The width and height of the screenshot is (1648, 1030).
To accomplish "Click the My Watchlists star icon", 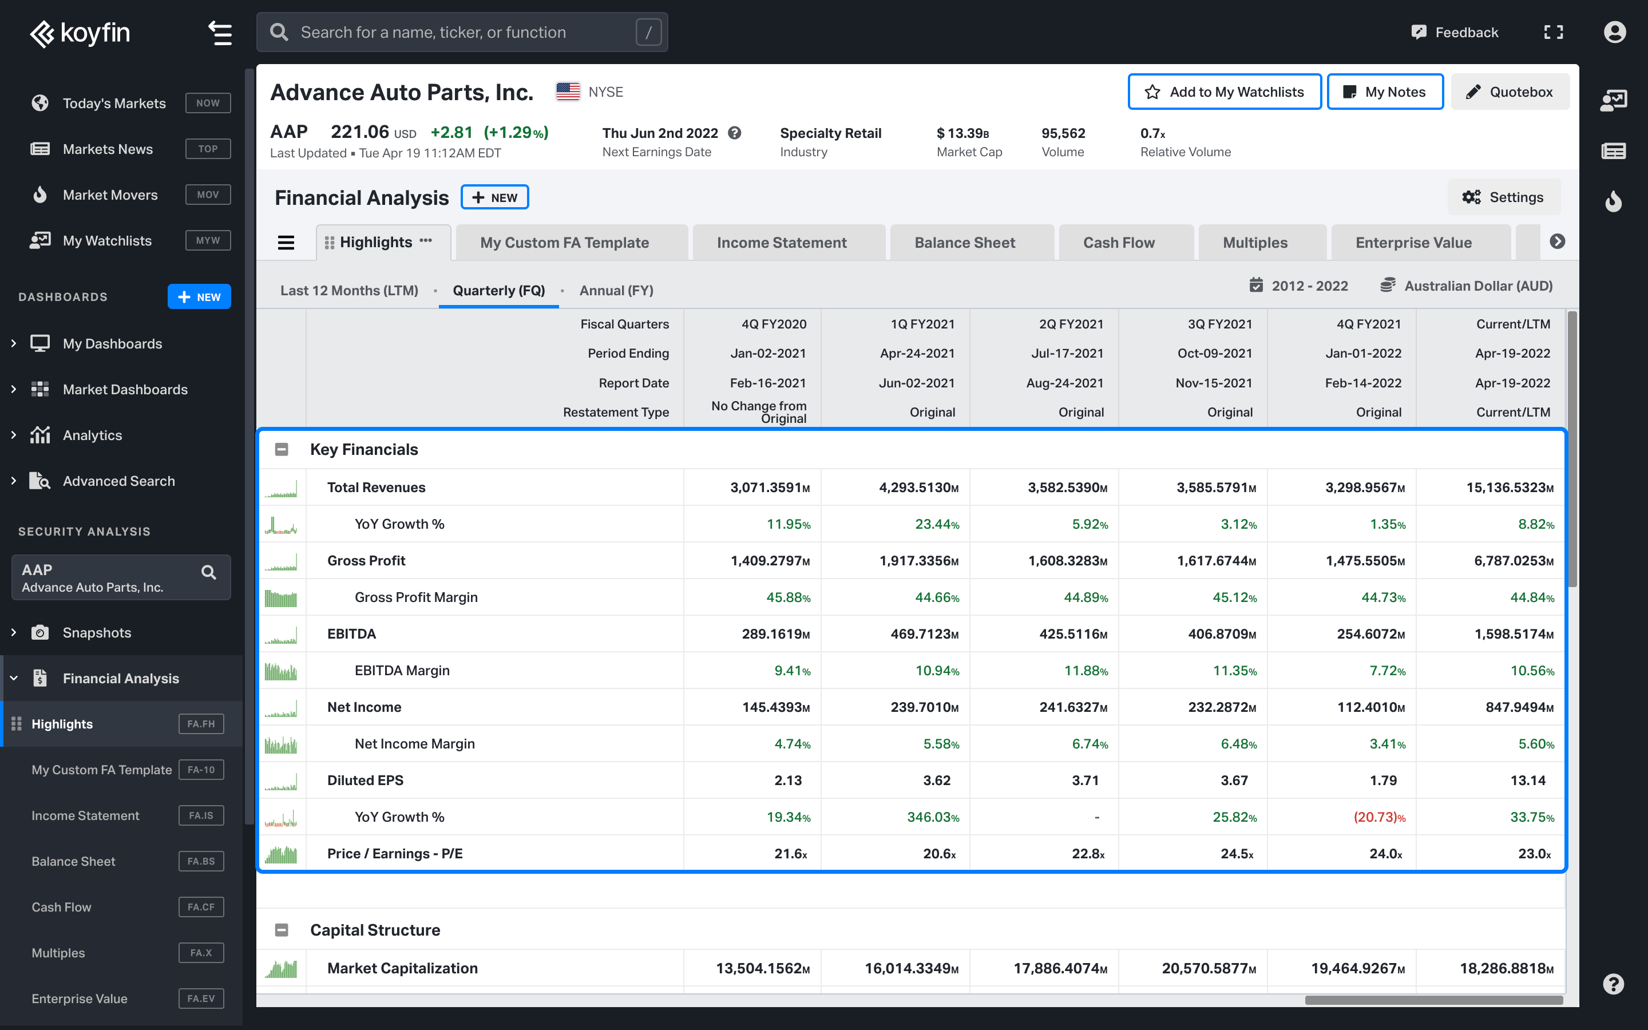I will pos(1152,92).
